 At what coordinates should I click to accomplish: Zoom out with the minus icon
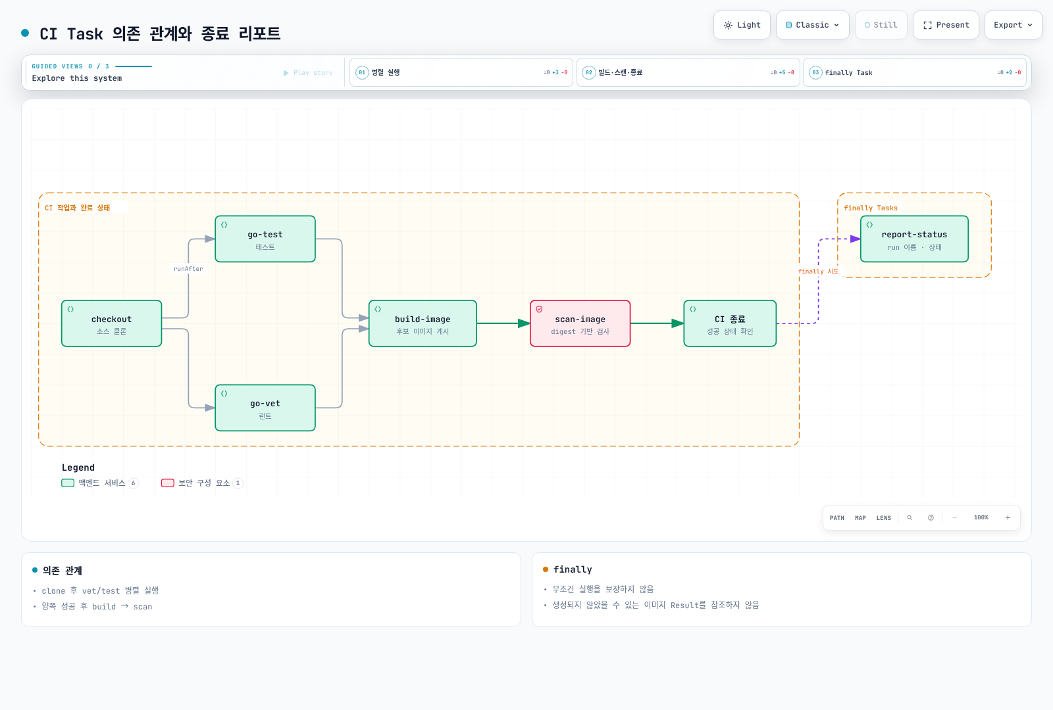(x=954, y=518)
